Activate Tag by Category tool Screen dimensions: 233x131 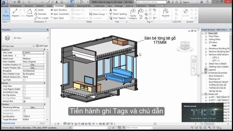133,14
